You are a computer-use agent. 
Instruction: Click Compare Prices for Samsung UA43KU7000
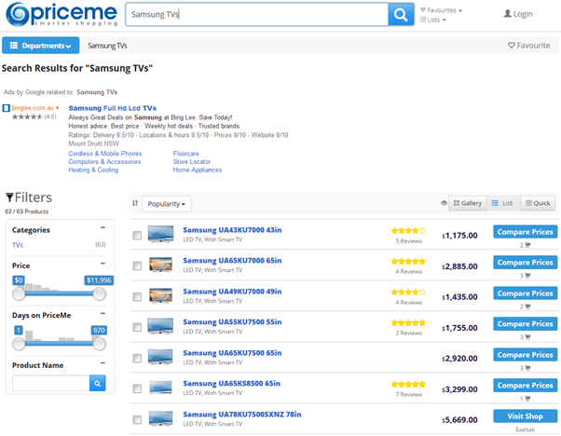tap(525, 232)
